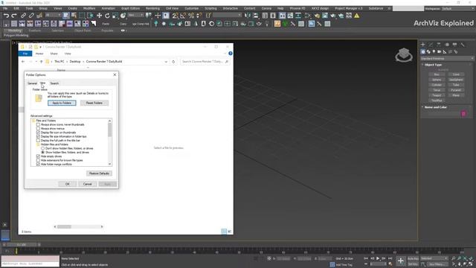
Task: Select the Link tool icon
Action: click(x=23, y=16)
